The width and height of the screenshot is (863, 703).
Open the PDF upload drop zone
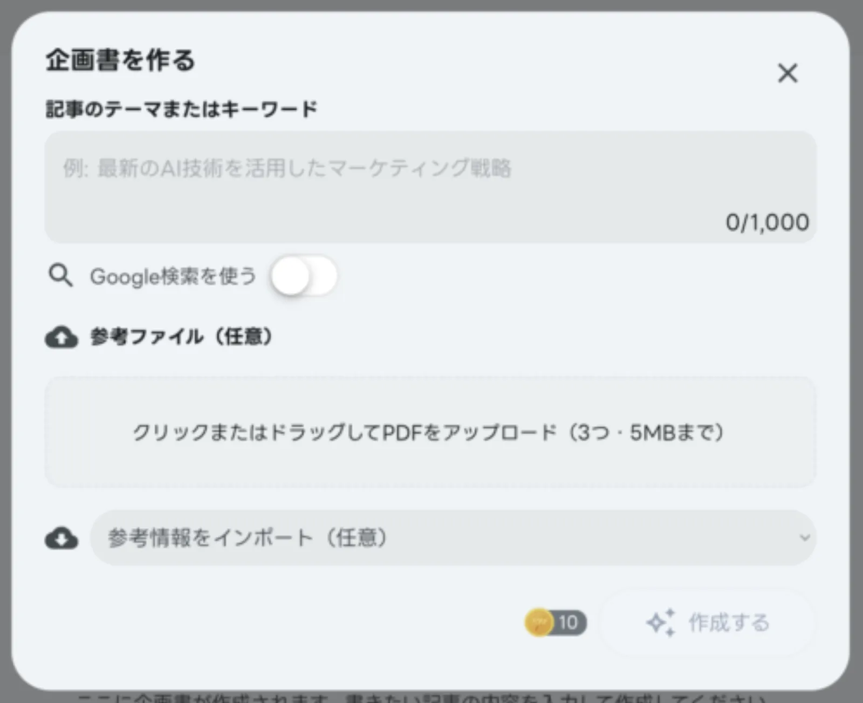coord(430,432)
